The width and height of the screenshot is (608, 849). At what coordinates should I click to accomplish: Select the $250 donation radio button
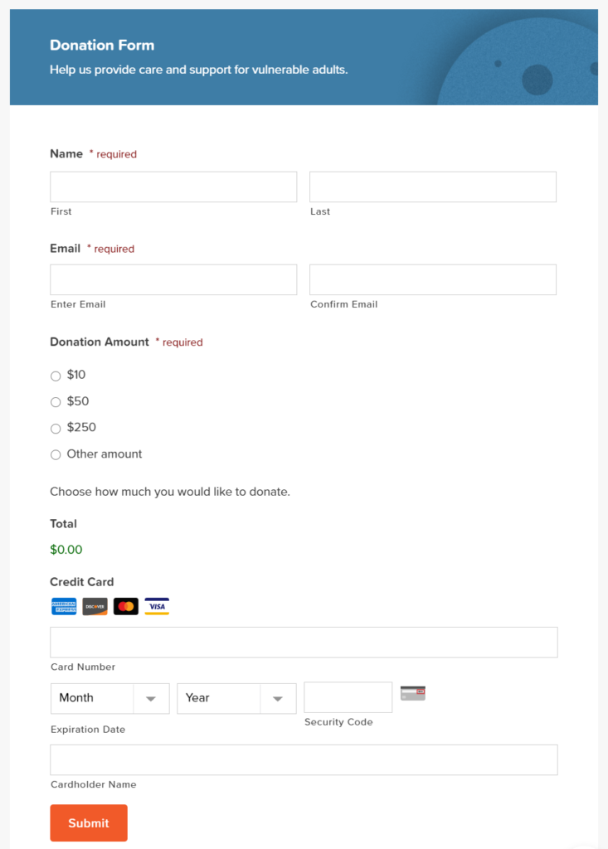click(56, 429)
